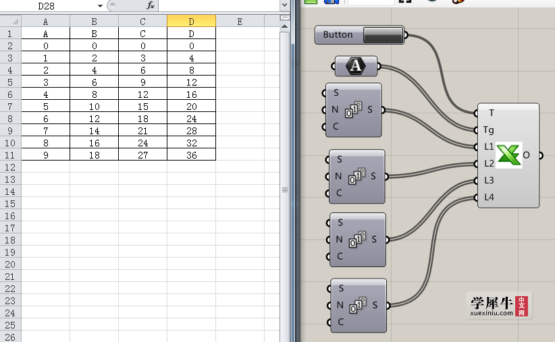Select row 15 header
Viewport: 555px width, 342px height.
coord(10,203)
